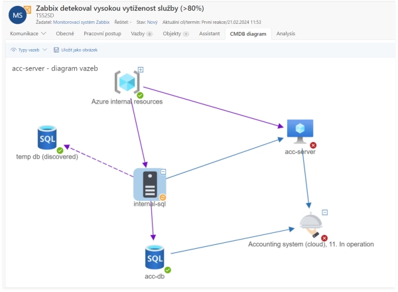Switch to the Analysis tab
The height and width of the screenshot is (292, 398).
(286, 33)
